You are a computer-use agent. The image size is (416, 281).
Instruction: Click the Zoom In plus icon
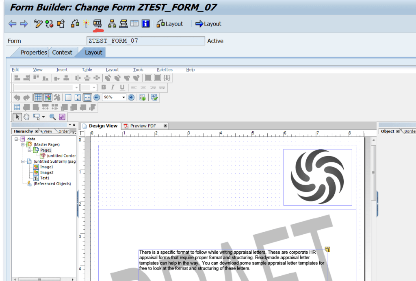pyautogui.click(x=131, y=97)
